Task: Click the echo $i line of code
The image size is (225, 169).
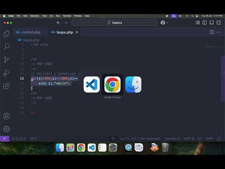Action: tap(54, 84)
